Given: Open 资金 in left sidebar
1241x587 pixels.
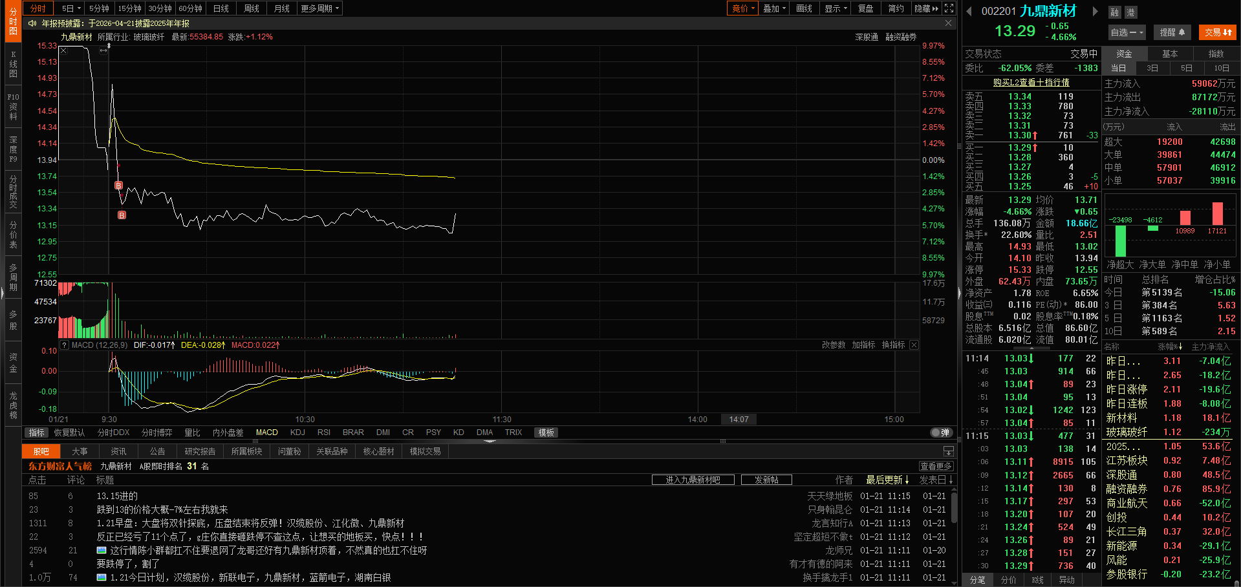Looking at the screenshot, I should (x=13, y=363).
